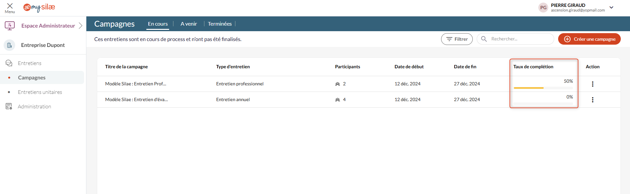Click the email ascension.giraud@yopmail.com
630x194 pixels.
click(578, 10)
